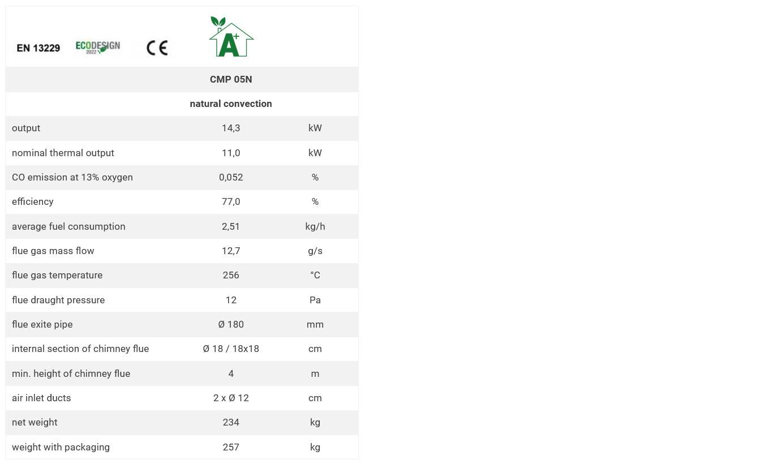Select the "efficiency" row label
764x464 pixels.
pos(33,201)
